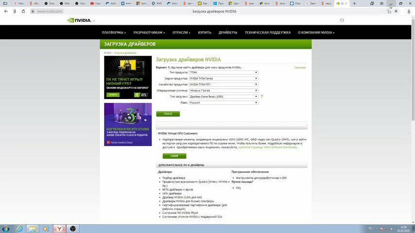Open the Тип продукта dropdown showing TITAN

[224, 72]
